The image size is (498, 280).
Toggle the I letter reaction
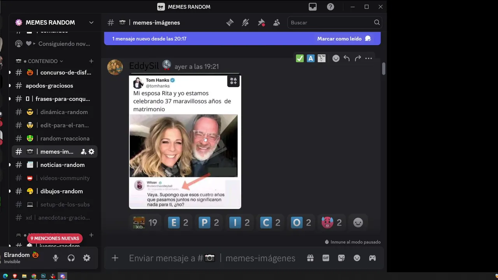240,222
